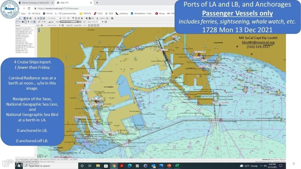Click the Find button
The height and width of the screenshot is (169, 301).
[x=38, y=25]
